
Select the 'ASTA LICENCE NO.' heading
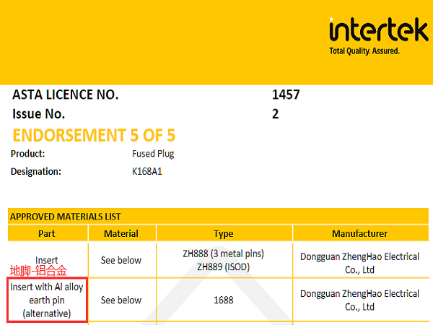66,95
